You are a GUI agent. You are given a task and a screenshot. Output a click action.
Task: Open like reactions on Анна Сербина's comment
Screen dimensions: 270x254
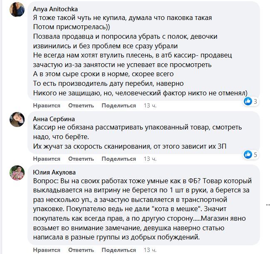tap(251, 155)
